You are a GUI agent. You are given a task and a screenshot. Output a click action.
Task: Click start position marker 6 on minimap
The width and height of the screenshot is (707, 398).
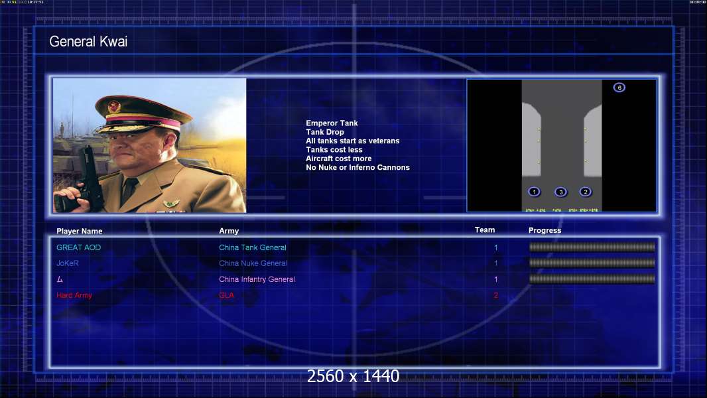click(619, 88)
